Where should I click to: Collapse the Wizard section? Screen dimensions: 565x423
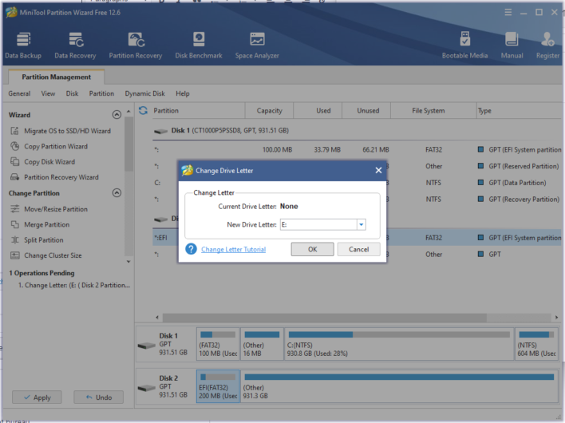[117, 115]
